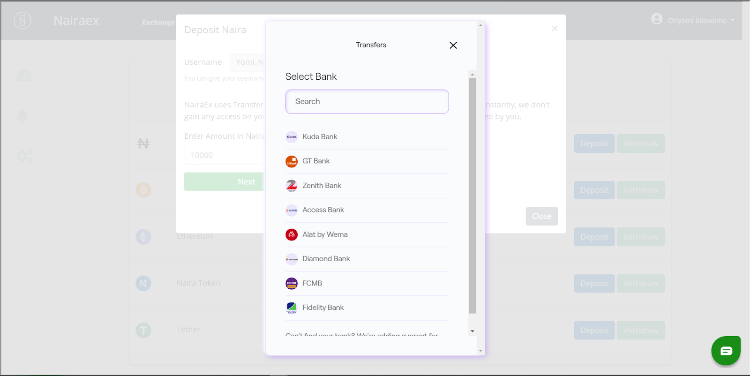This screenshot has height=376, width=750.
Task: Expand the Oriyomi bilewomo account dropdown
Action: click(701, 21)
